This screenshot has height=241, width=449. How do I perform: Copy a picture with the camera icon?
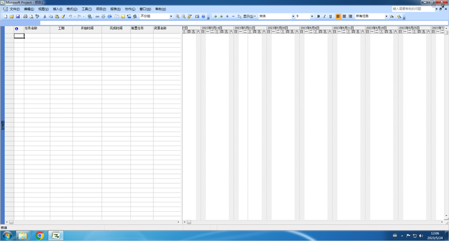tap(197, 17)
